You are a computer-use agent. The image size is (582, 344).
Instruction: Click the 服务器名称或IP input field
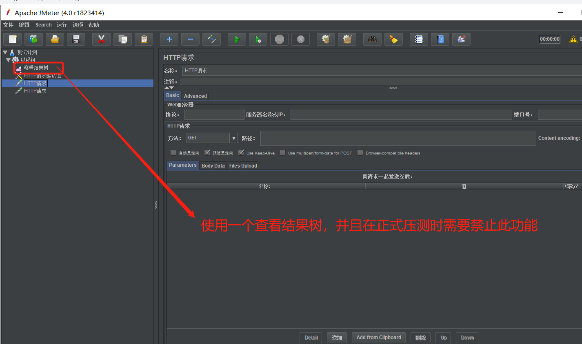click(x=401, y=115)
